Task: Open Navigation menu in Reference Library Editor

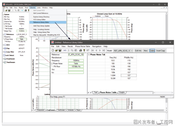Action: [x=97, y=46]
